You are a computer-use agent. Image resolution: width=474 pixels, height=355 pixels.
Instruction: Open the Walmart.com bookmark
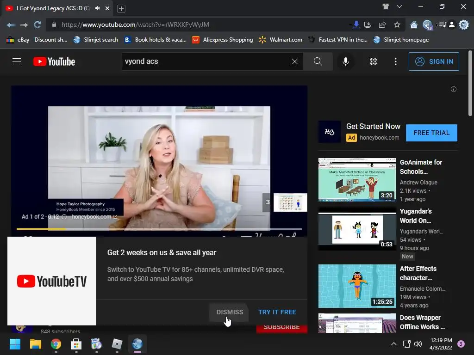point(281,40)
